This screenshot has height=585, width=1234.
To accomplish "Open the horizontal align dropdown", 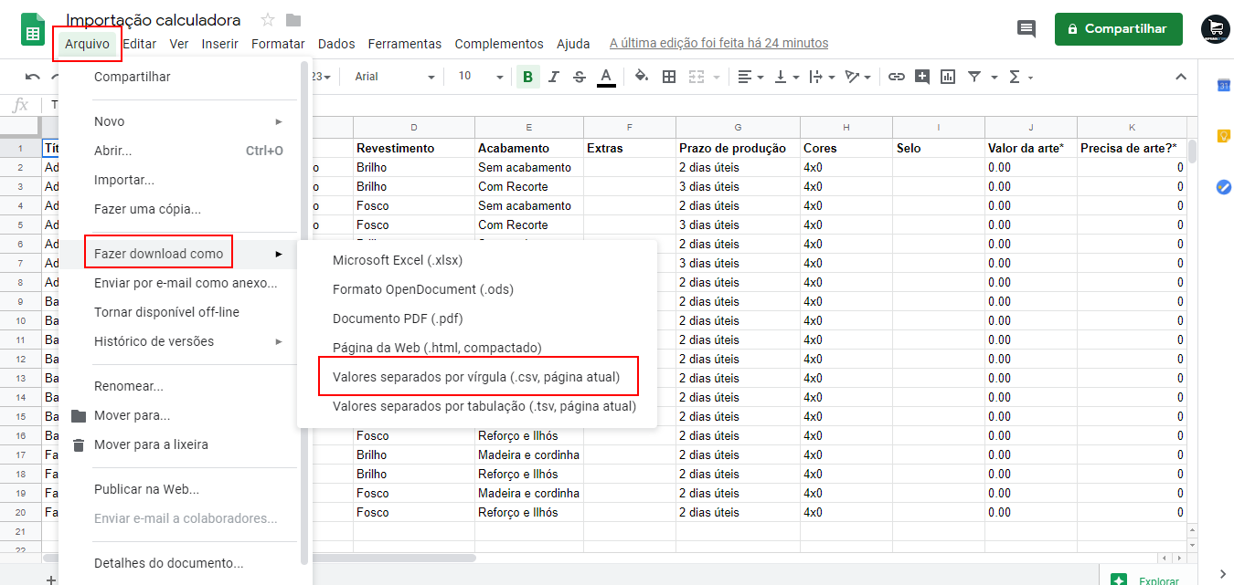I will click(750, 77).
